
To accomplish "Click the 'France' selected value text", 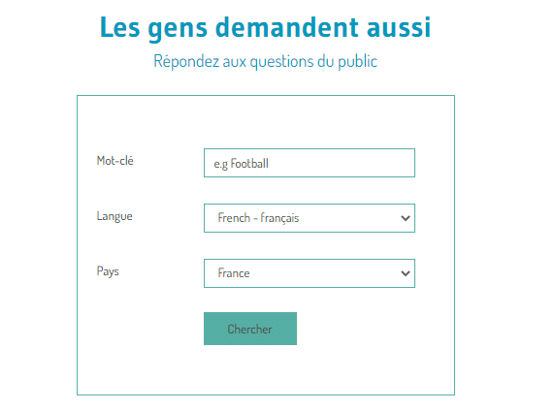I will [234, 273].
